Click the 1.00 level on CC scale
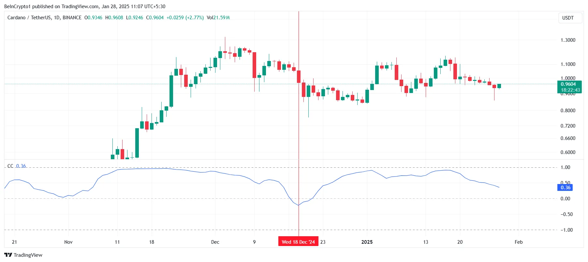Image resolution: width=588 pixels, height=262 pixels. point(565,167)
